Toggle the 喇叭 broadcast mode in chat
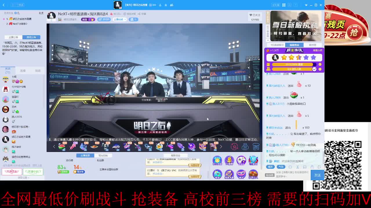Viewport: 371px width, 208px height. tap(271, 167)
